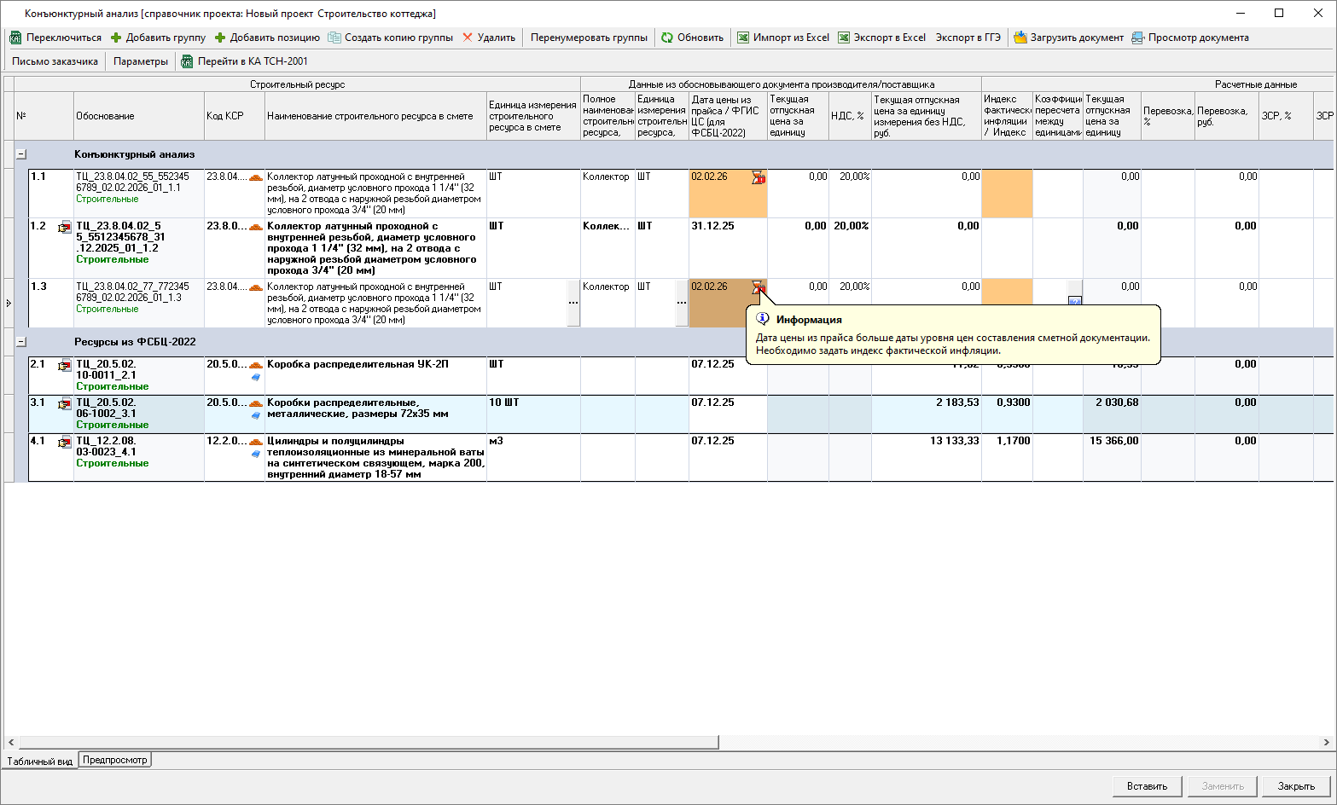
Task: Switch to the 'Предпросмотр' tab
Action: point(115,760)
